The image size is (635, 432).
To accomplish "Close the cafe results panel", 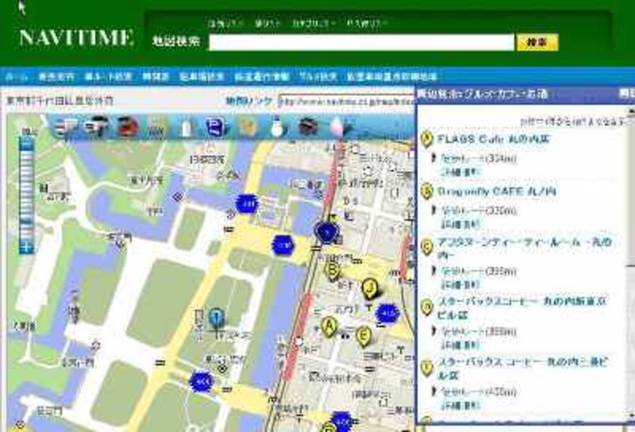I will 627,94.
